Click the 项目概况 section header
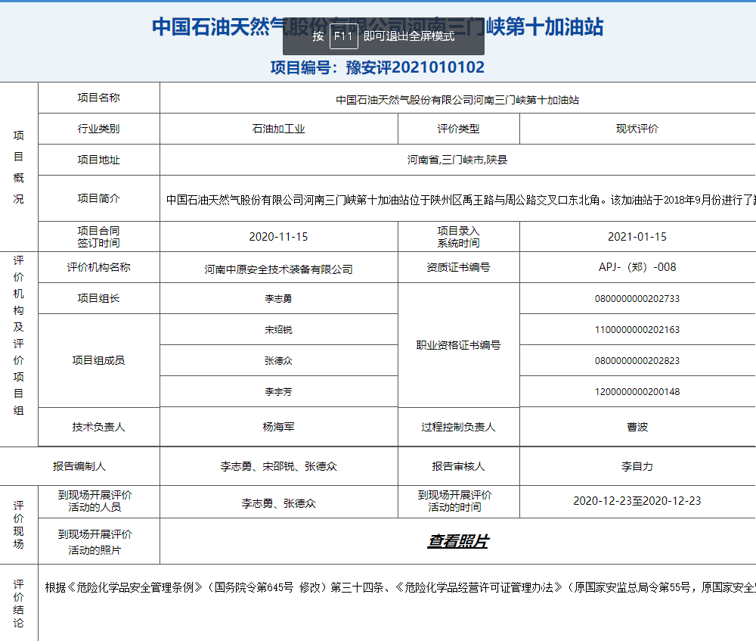Image resolution: width=756 pixels, height=641 pixels. coord(19,167)
